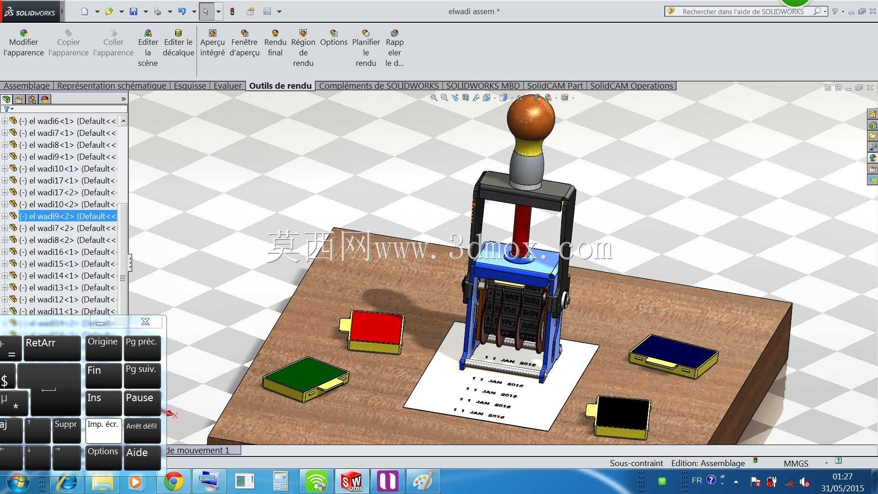Viewport: 878px width, 494px height.
Task: Open MMGS unit system in status bar
Action: tap(796, 463)
